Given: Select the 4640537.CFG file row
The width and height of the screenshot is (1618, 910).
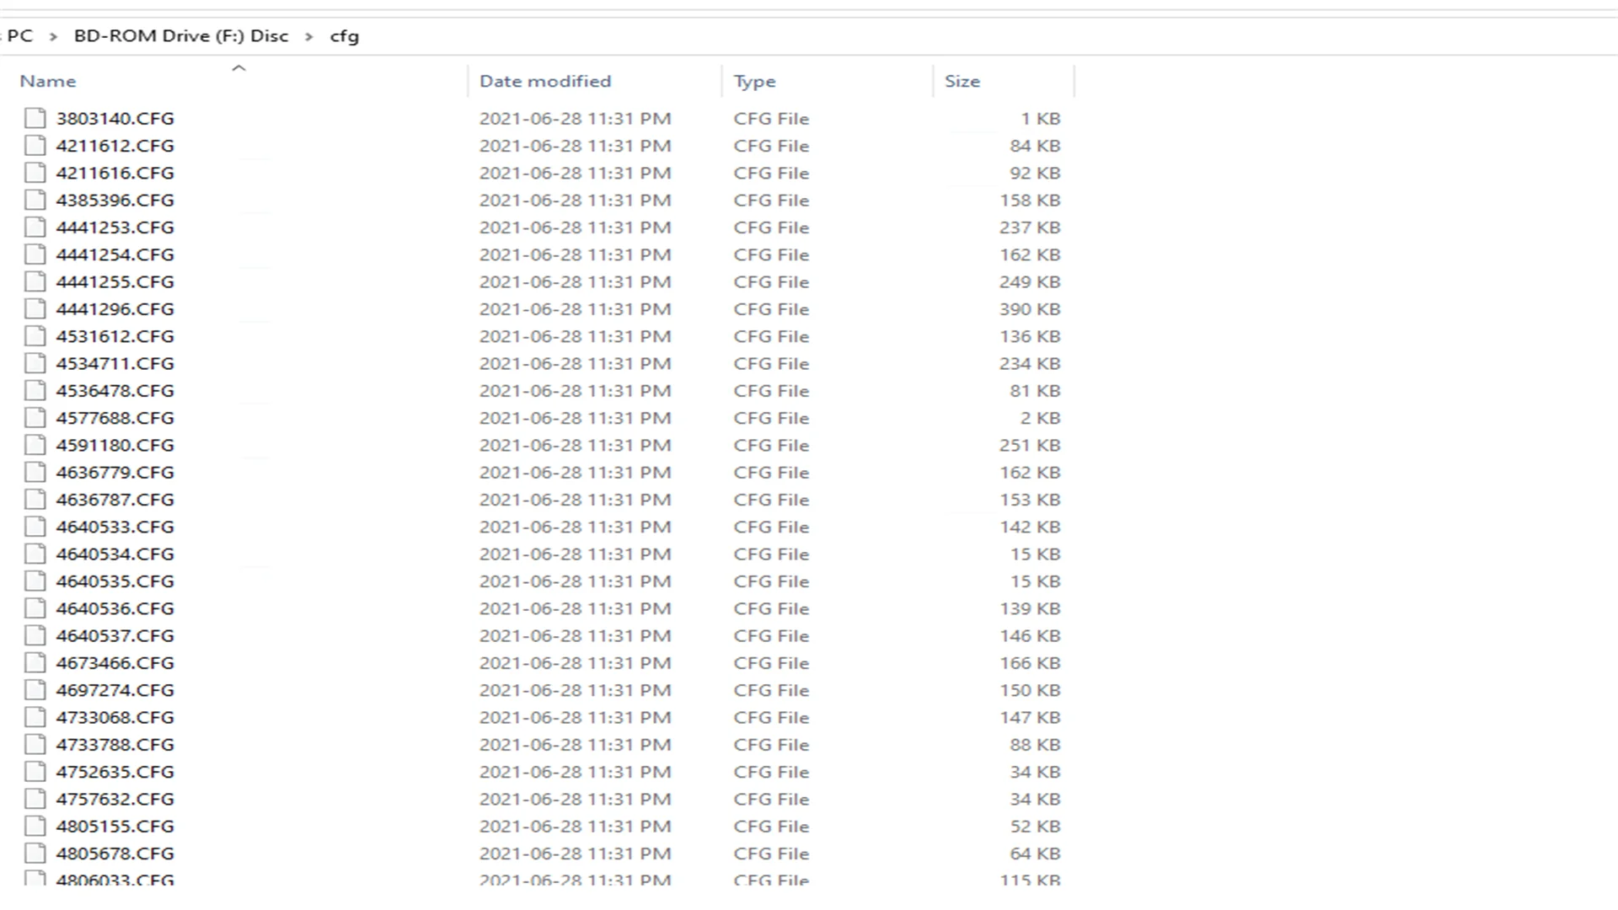Looking at the screenshot, I should click(115, 636).
